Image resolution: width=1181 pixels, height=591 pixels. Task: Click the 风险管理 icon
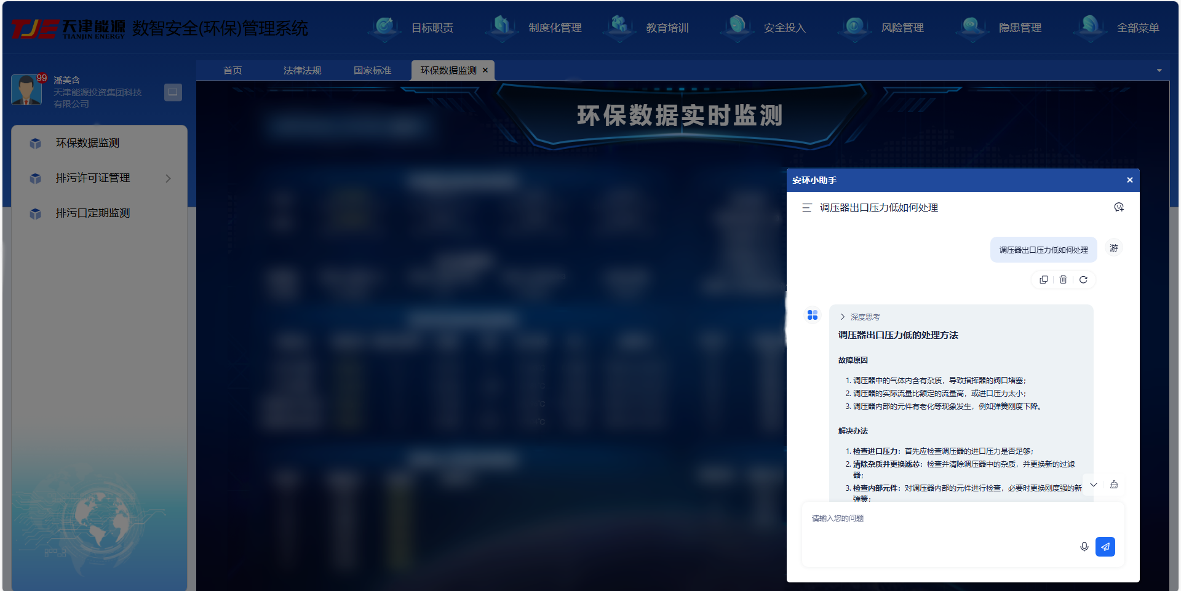click(854, 28)
